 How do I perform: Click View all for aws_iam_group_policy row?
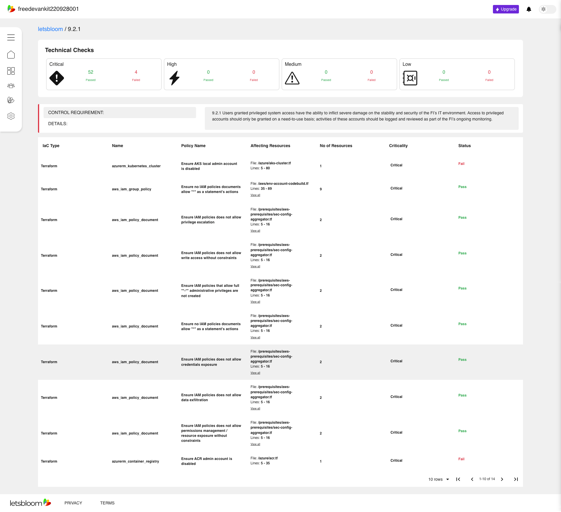(x=255, y=195)
